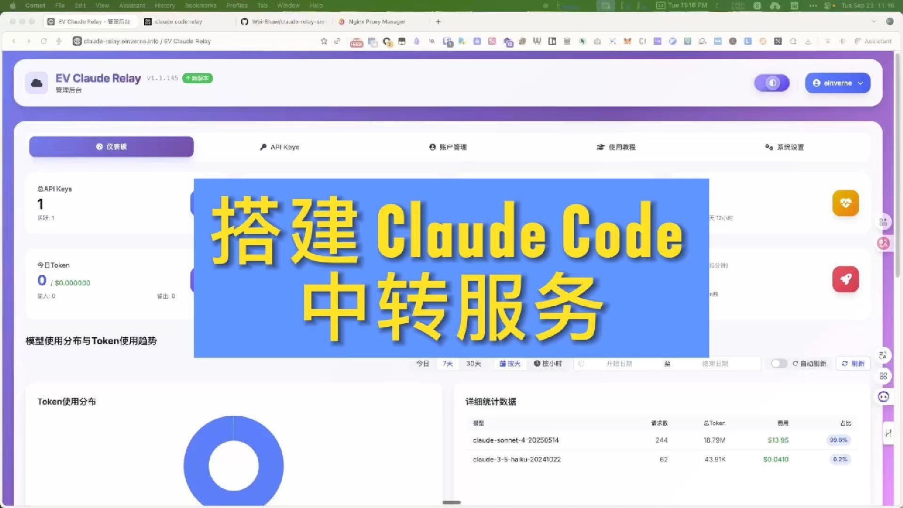The width and height of the screenshot is (903, 508).
Task: Click the 新版本 new-version badge
Action: click(198, 79)
